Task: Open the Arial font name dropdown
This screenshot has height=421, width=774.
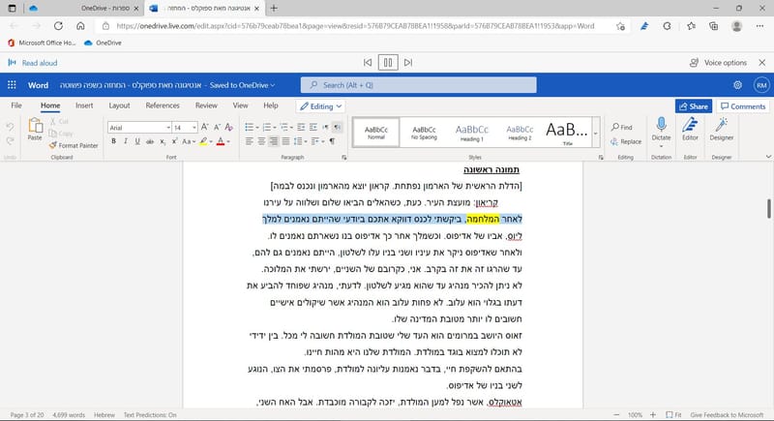Action: pos(168,128)
